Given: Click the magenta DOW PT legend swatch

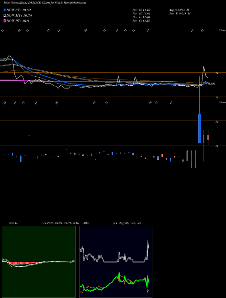Looking at the screenshot, I should (x=5, y=21).
